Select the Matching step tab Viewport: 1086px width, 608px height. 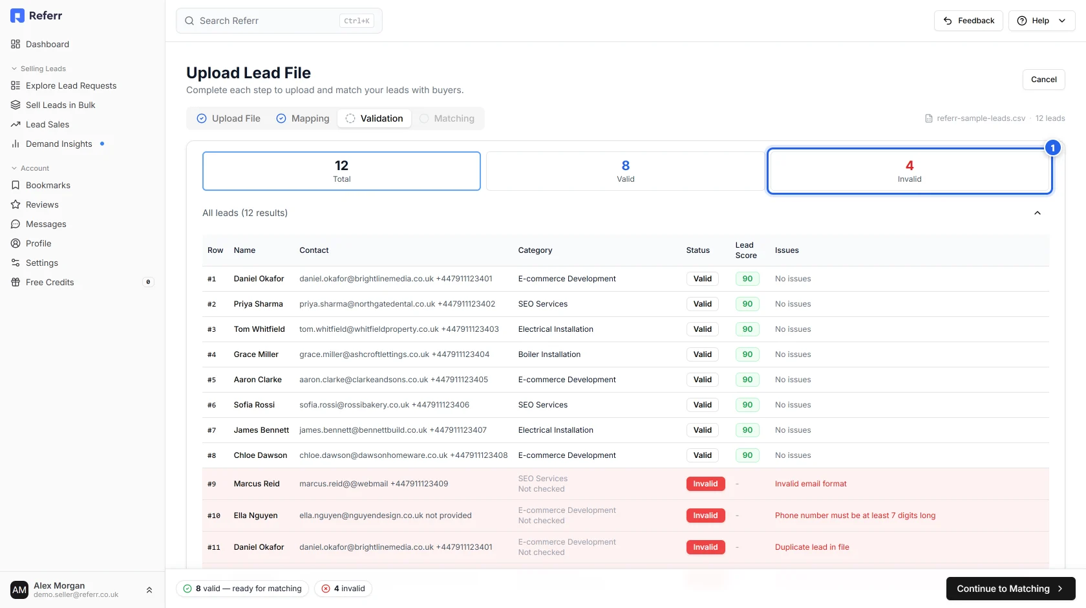pos(447,118)
